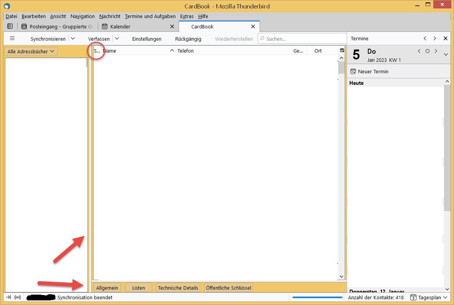Image resolution: width=454 pixels, height=305 pixels.
Task: Open the Tagesplan dropdown in status bar
Action: [x=429, y=297]
